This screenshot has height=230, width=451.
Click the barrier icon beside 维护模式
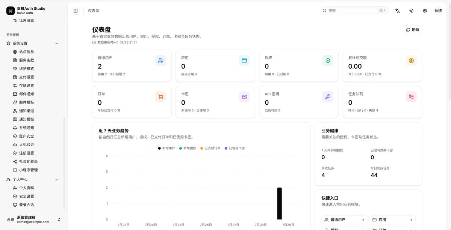(x=15, y=69)
